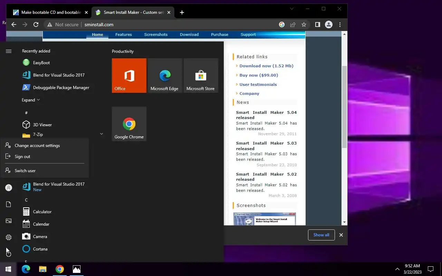Select Switch user option
This screenshot has height=276, width=442.
(45, 171)
